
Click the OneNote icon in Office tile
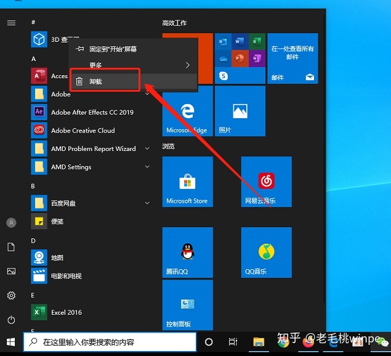tap(257, 59)
